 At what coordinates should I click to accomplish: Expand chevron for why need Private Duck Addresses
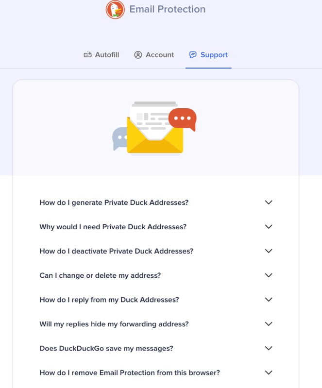269,227
